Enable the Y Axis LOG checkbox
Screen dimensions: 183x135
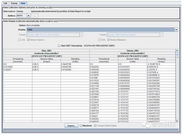(100, 40)
